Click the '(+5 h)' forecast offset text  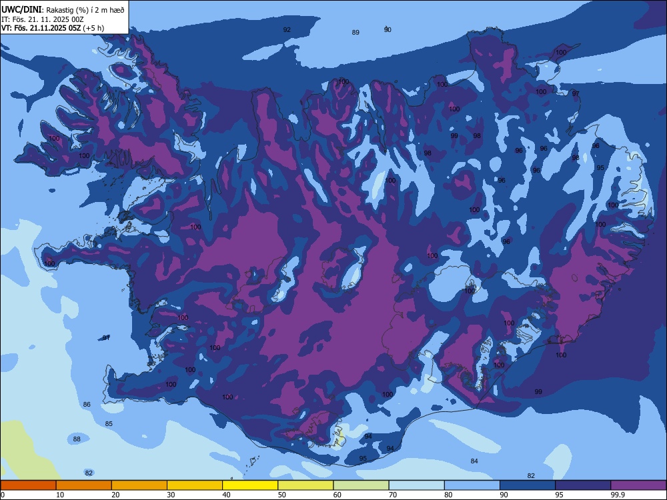pyautogui.click(x=93, y=28)
